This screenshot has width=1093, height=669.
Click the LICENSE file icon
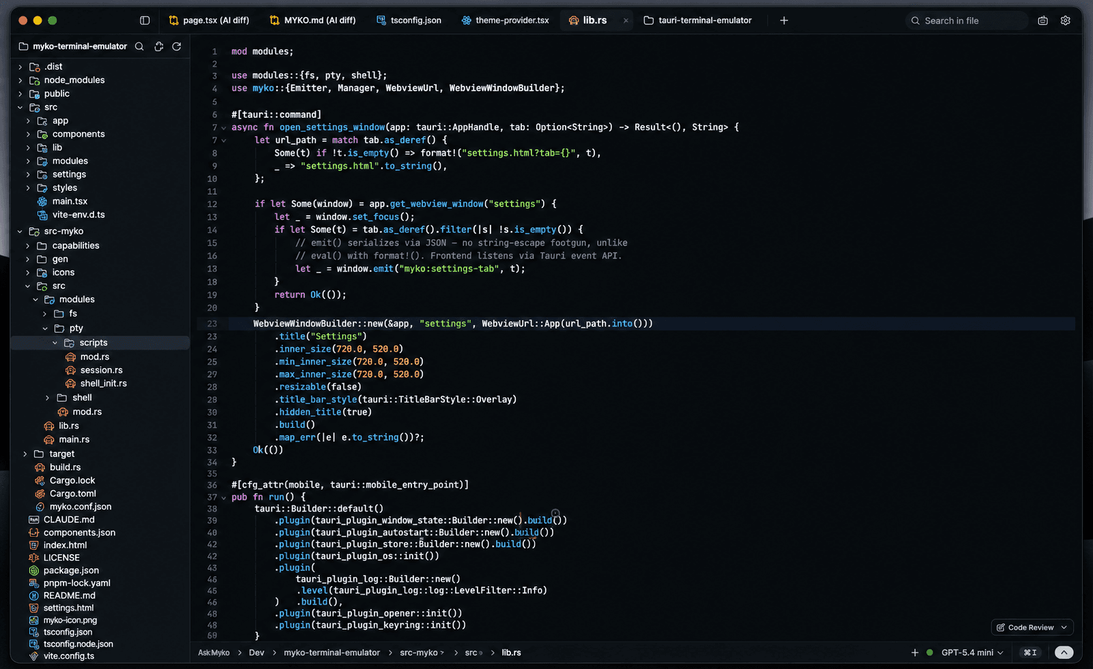coord(33,558)
